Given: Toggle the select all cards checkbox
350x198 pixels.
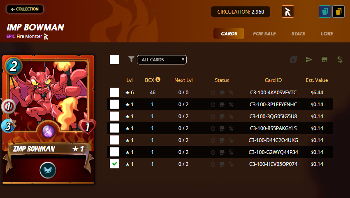Looking at the screenshot, I should [114, 60].
